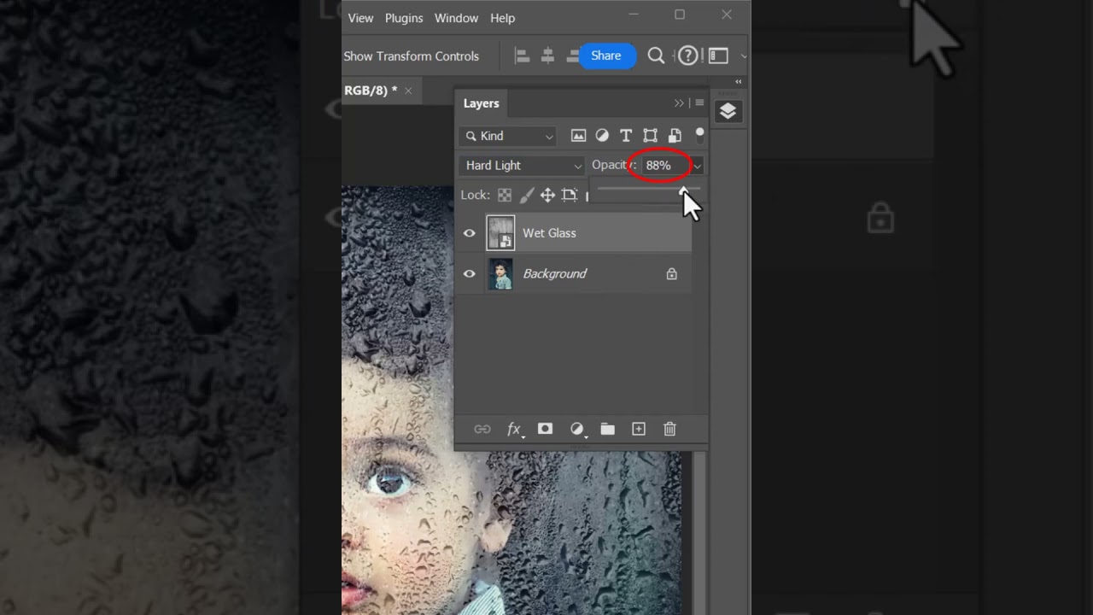Image resolution: width=1093 pixels, height=615 pixels.
Task: Click the collapsed Layers panel dock icon
Action: [728, 111]
